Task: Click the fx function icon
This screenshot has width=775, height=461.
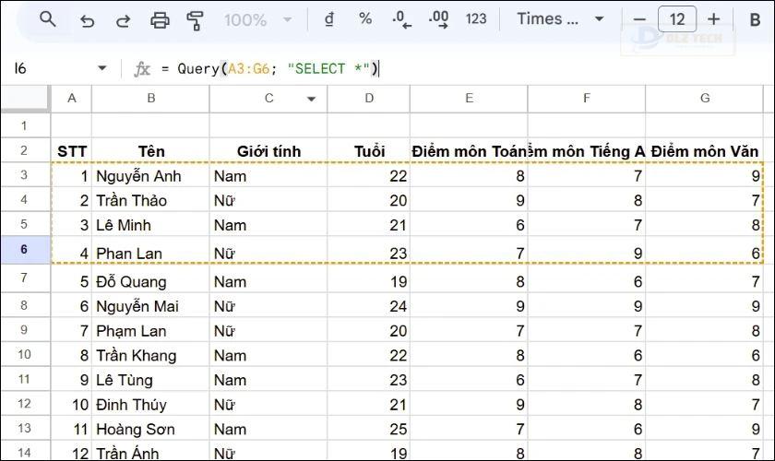Action: click(x=142, y=68)
